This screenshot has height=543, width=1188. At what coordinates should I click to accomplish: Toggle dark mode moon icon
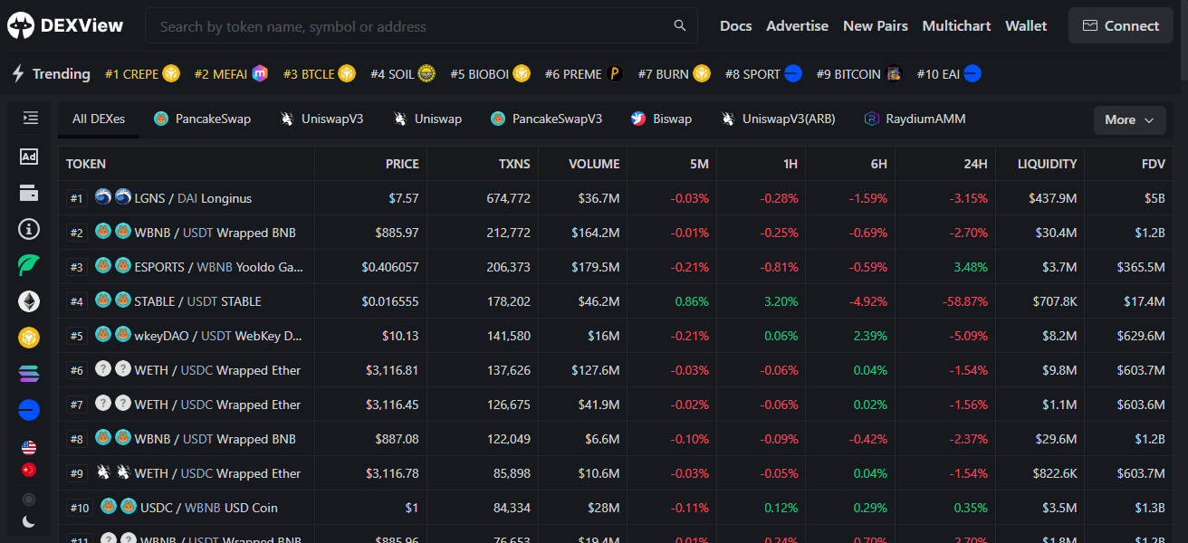click(29, 521)
